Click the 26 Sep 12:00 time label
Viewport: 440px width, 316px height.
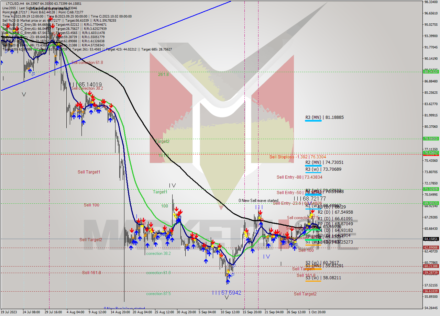296,312
